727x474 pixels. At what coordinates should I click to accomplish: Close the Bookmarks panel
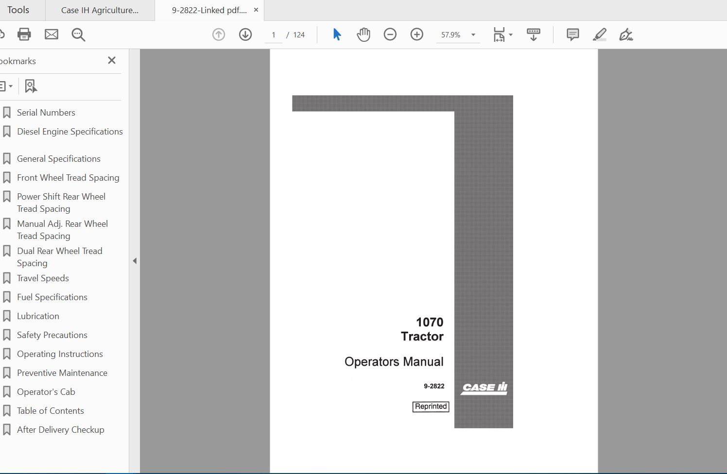pyautogui.click(x=112, y=60)
